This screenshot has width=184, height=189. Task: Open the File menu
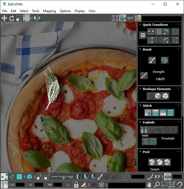point(5,11)
